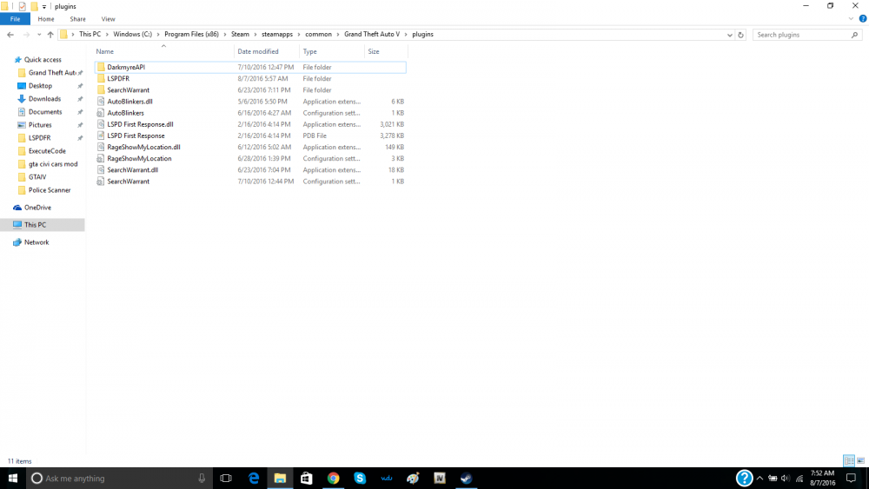Open Steam from taskbar
This screenshot has height=489, width=869.
(466, 478)
